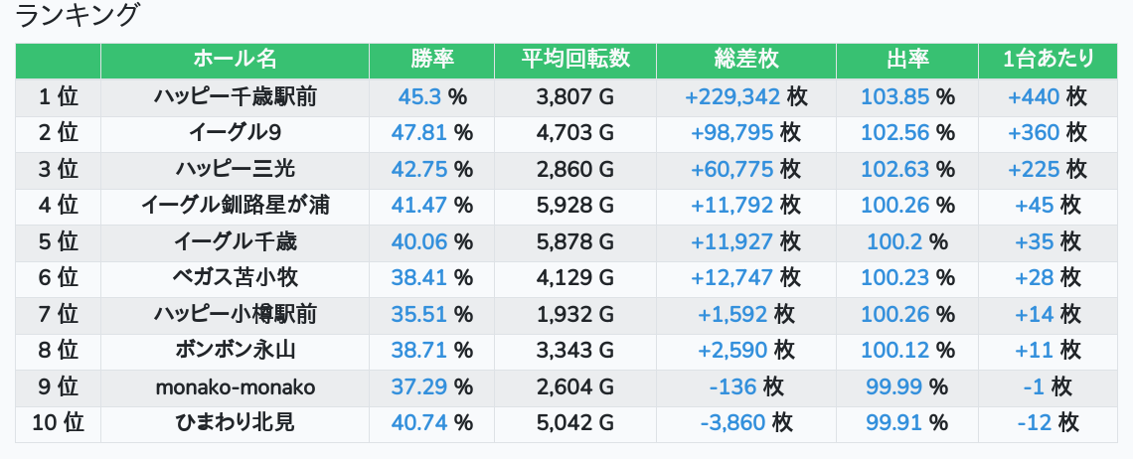Screen dimensions: 1133x459
Task: Click the 勝率 column header
Action: [431, 60]
